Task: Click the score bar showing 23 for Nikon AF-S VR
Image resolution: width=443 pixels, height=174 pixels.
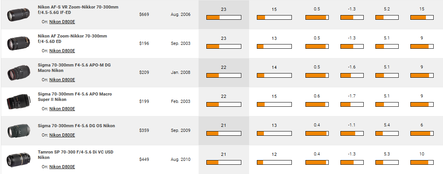Action: point(224,17)
